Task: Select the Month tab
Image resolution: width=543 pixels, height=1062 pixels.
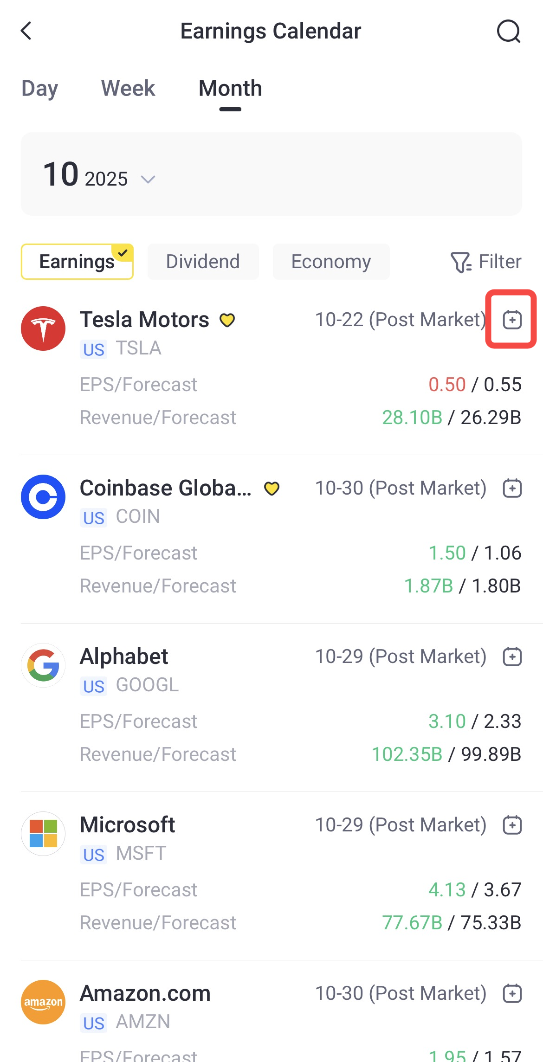Action: pyautogui.click(x=230, y=88)
